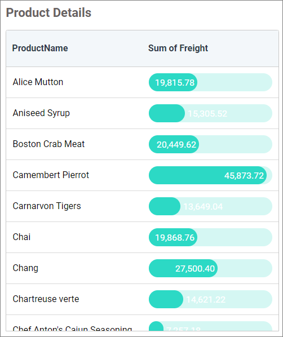Select the Boston Crab Meat row
The width and height of the screenshot is (283, 337).
pyautogui.click(x=143, y=144)
